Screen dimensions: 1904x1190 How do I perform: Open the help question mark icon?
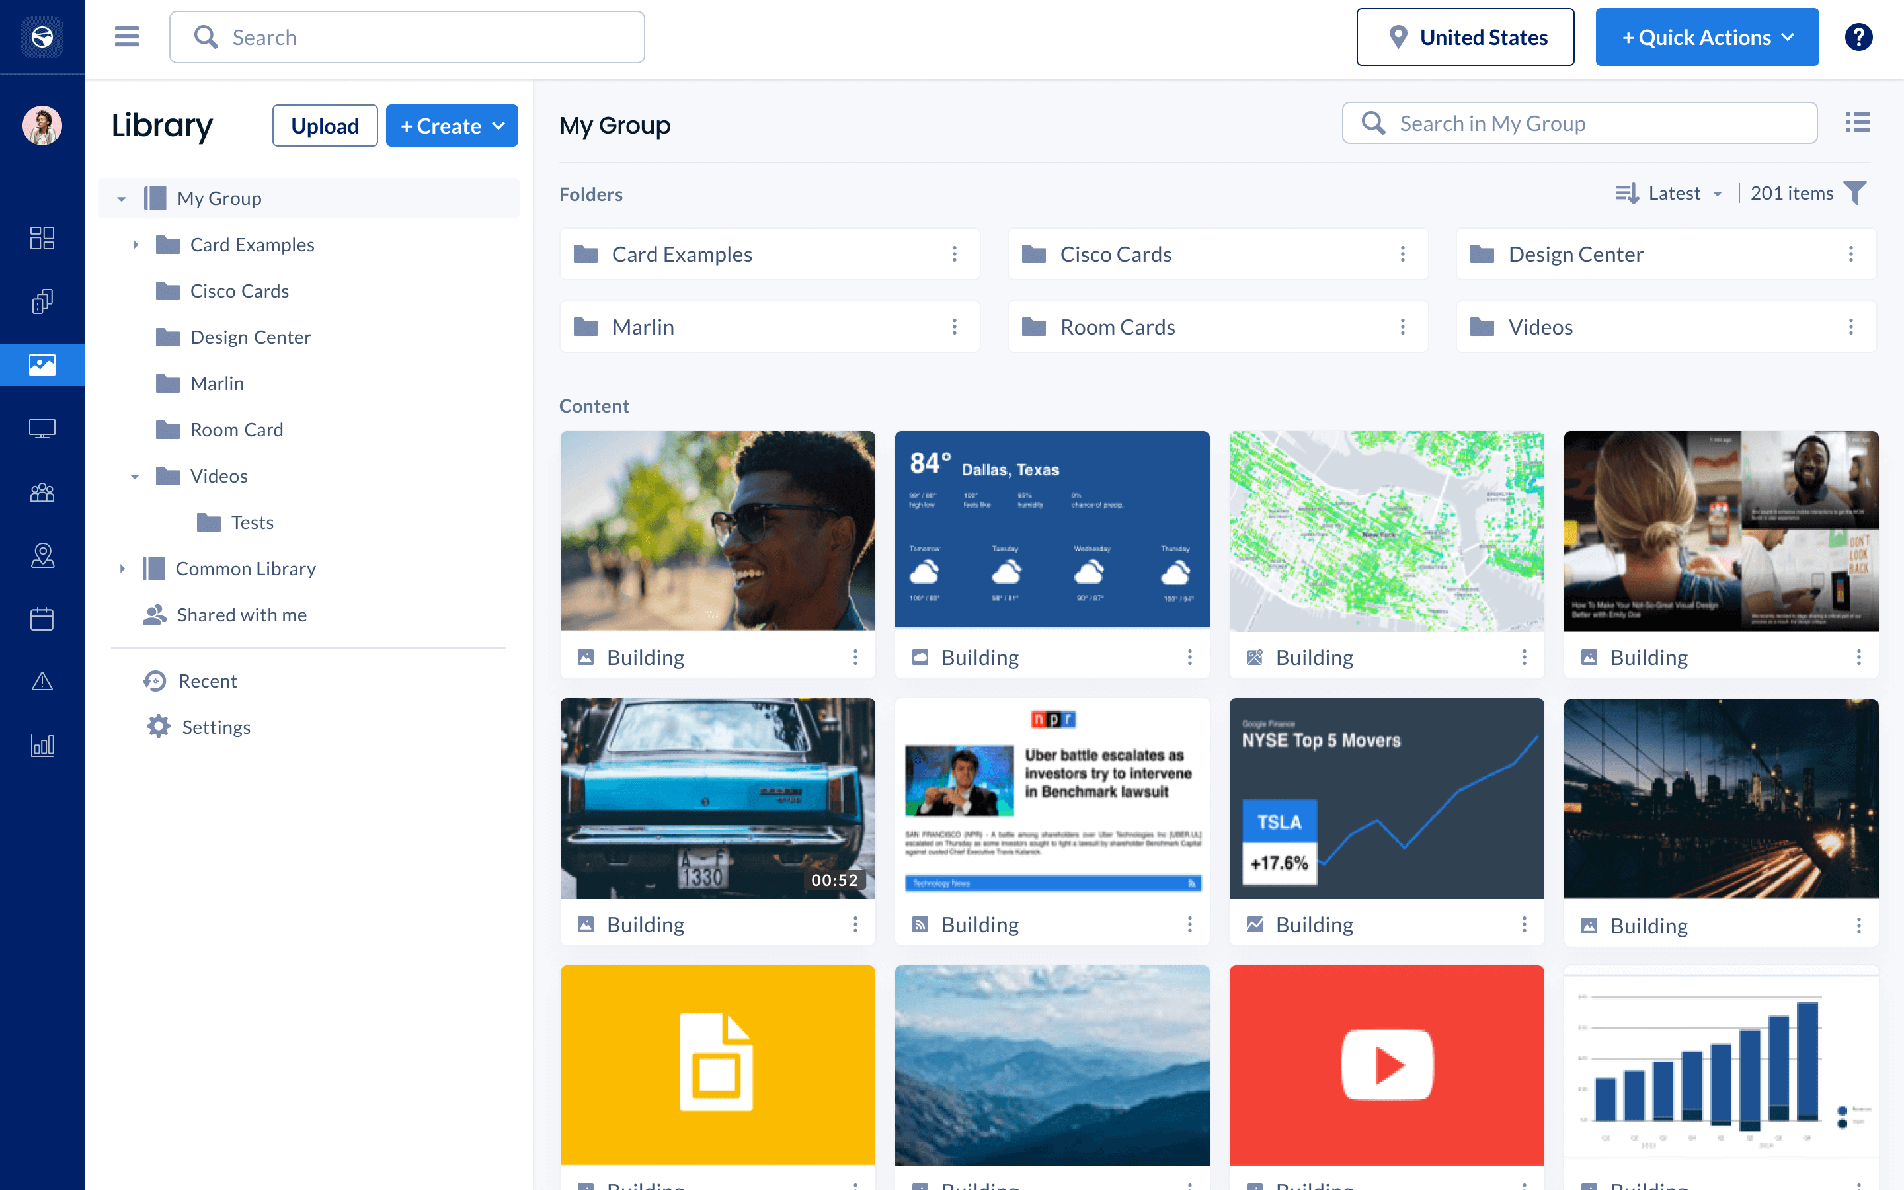point(1858,37)
